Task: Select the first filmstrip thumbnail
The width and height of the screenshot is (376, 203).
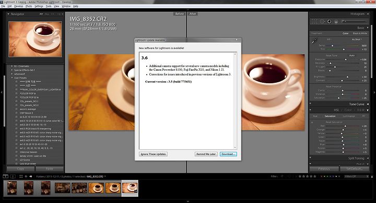Action: click(x=12, y=188)
